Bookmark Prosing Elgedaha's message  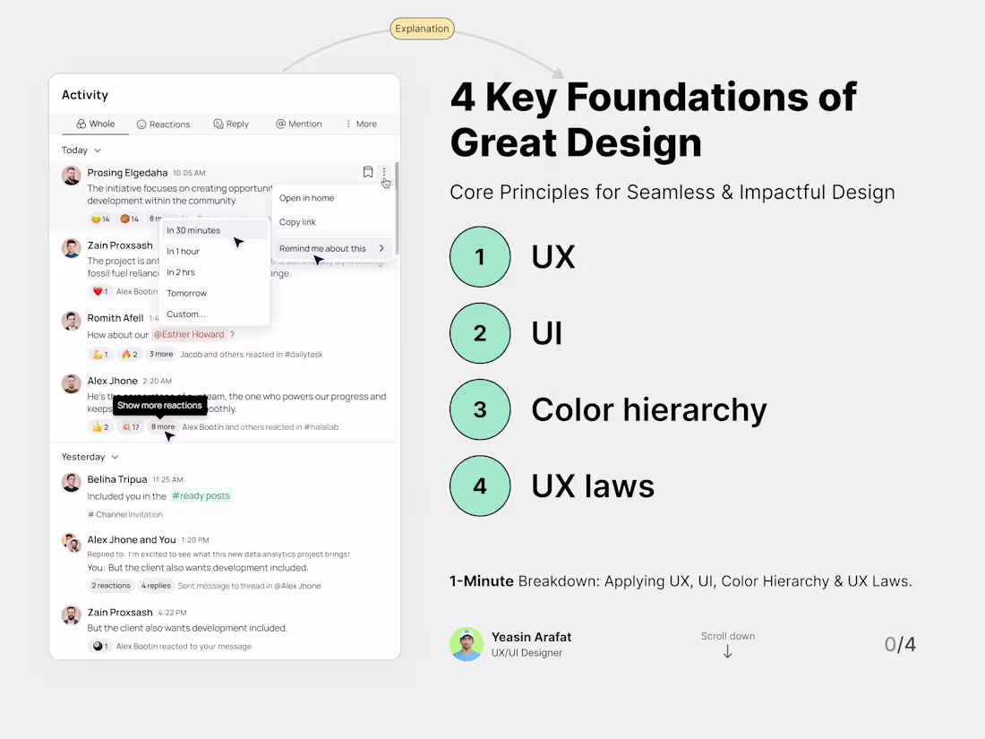pos(368,172)
